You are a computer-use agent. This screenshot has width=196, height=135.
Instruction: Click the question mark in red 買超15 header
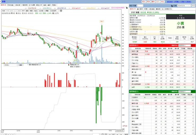170,45
